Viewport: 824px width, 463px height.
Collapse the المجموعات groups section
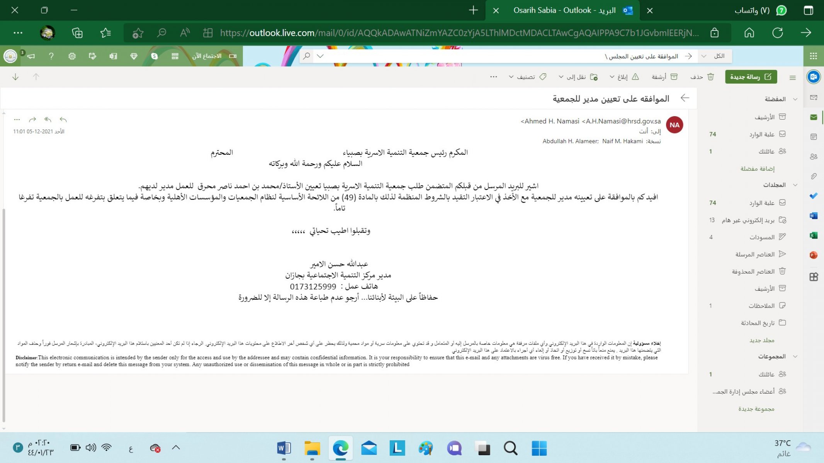coord(795,357)
